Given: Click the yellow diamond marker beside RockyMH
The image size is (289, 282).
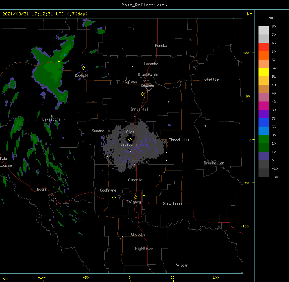Looking at the screenshot, I should pos(84,68).
